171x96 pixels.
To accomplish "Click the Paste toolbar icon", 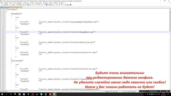I will point(20,5).
